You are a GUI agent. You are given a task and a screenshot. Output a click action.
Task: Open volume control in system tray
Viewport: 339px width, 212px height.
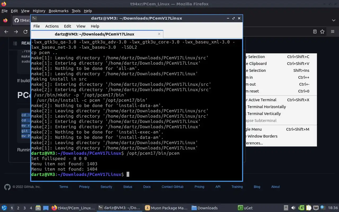point(293,208)
